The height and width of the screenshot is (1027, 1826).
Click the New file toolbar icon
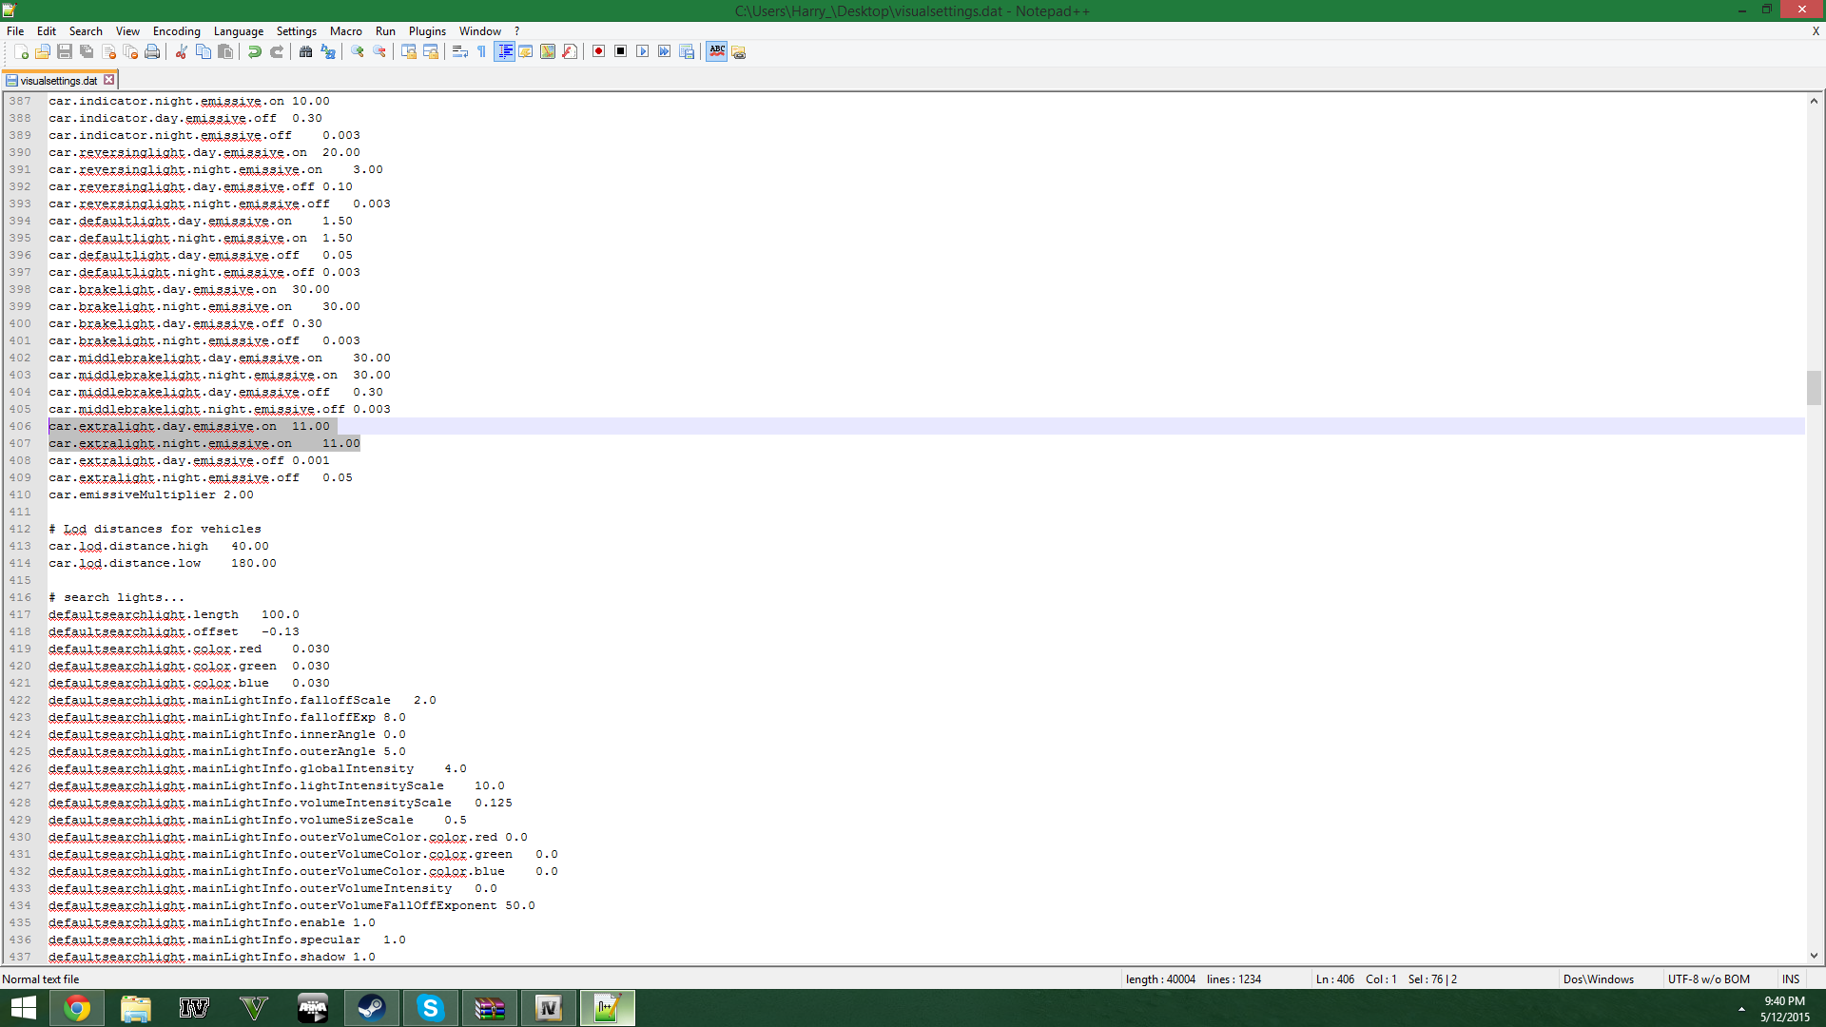(21, 51)
